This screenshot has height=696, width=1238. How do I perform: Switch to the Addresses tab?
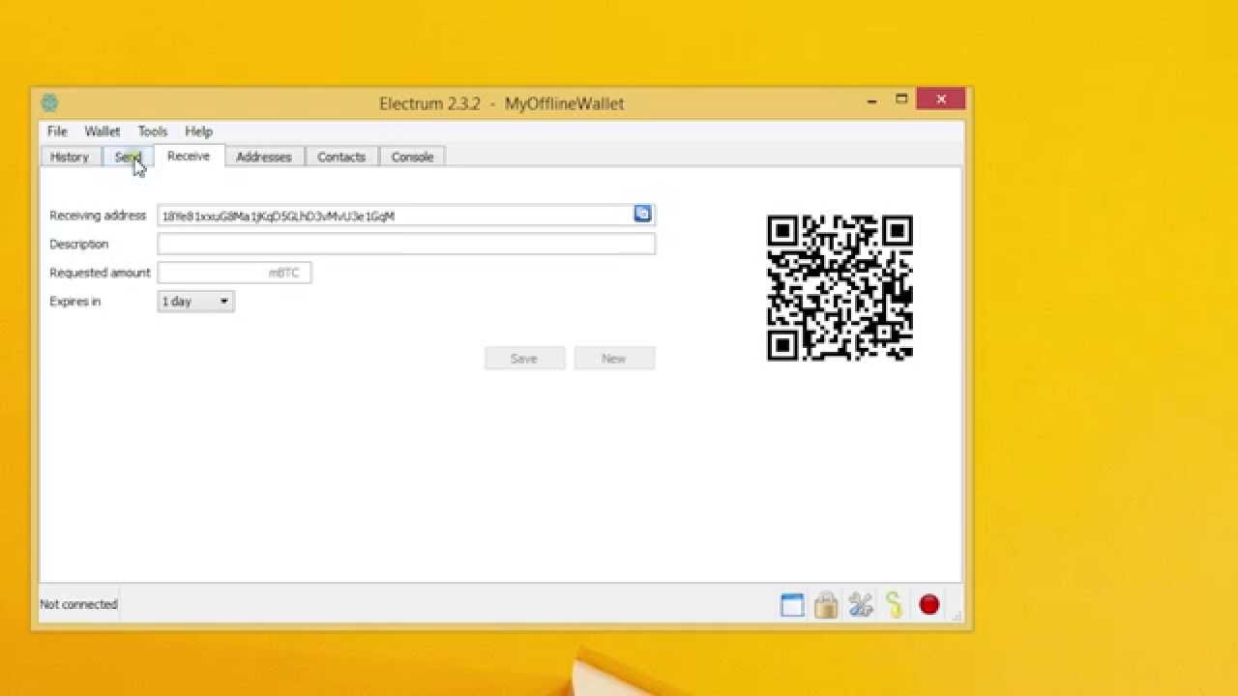click(264, 157)
